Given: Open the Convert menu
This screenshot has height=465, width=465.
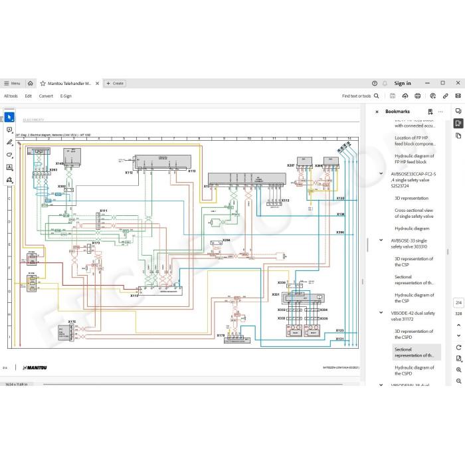Looking at the screenshot, I should click(x=46, y=96).
